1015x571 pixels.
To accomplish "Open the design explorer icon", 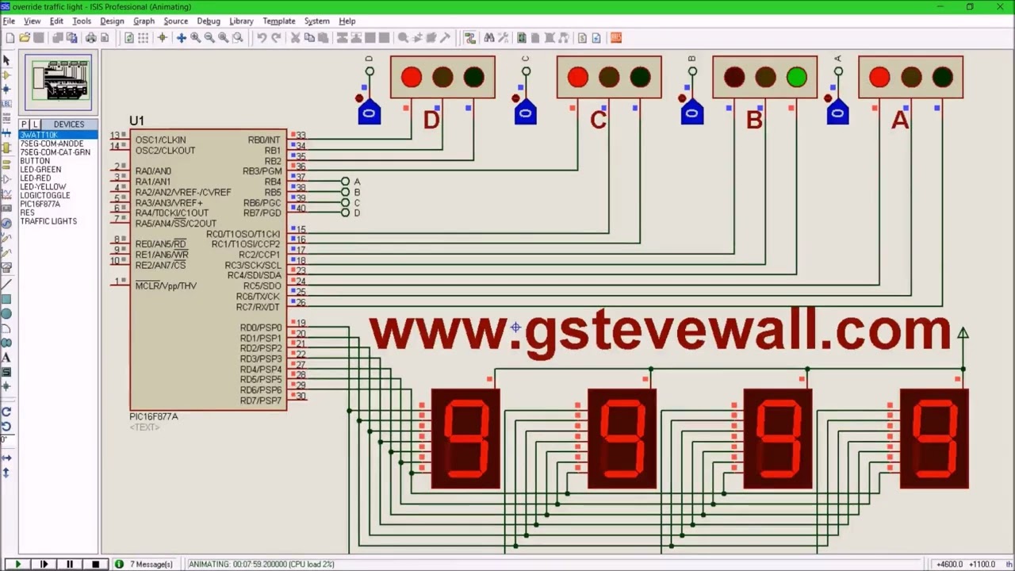I will point(521,37).
